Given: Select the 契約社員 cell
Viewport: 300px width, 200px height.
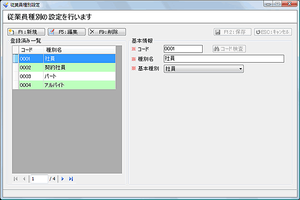Looking at the screenshot, I should pyautogui.click(x=79, y=68).
